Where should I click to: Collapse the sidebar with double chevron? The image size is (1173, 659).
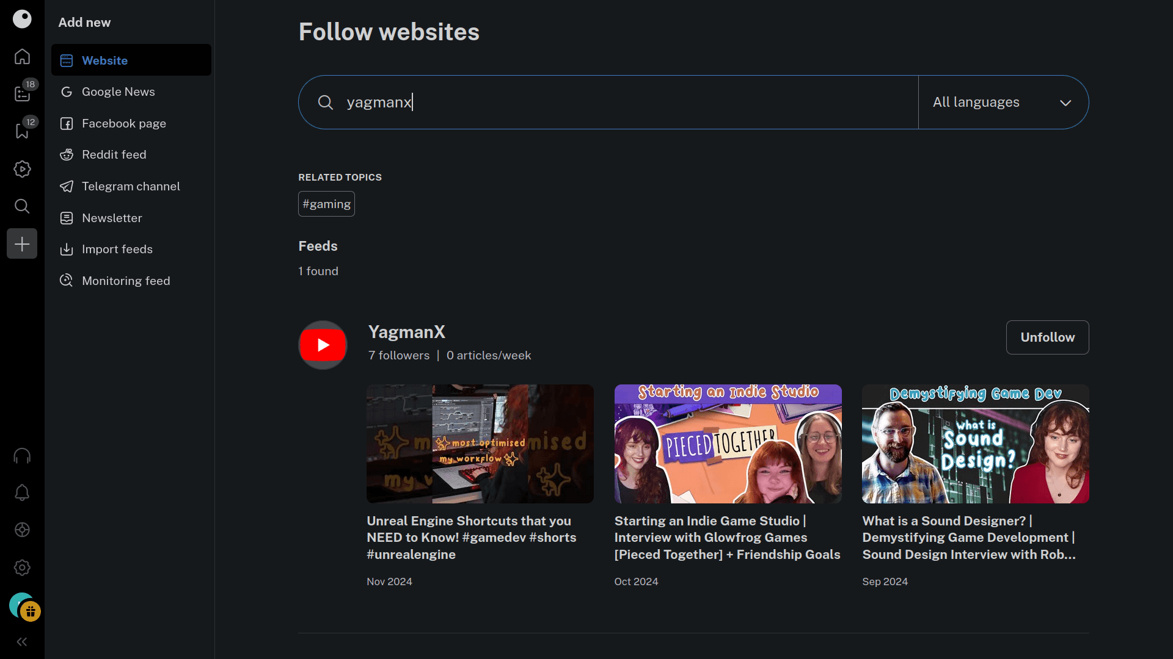click(x=22, y=642)
